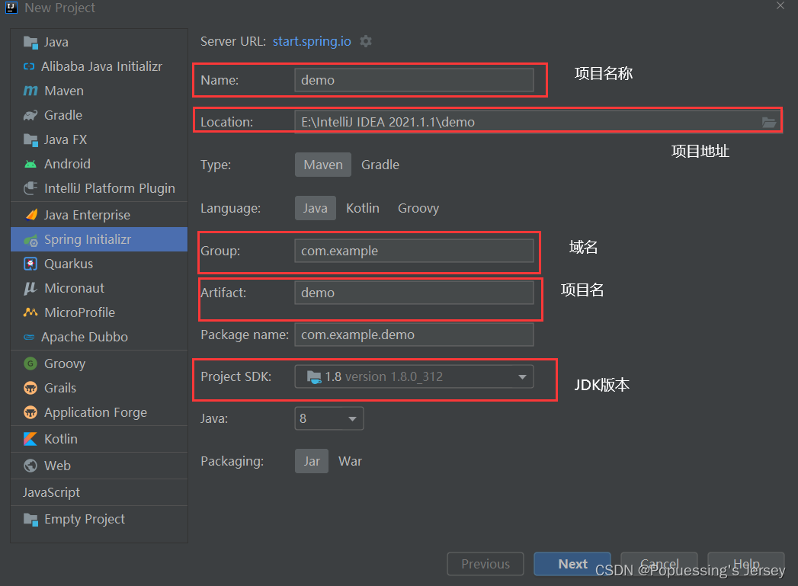Click the Group input field
Screen dimensions: 798x586
415,251
